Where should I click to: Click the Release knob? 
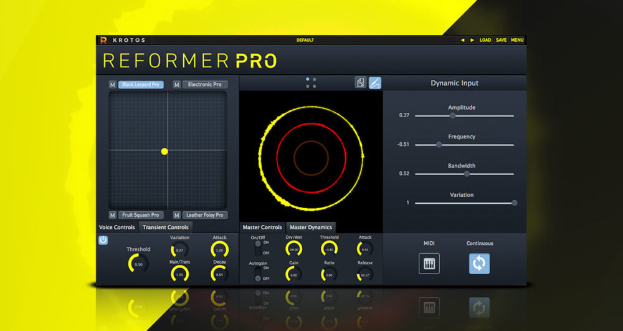pyautogui.click(x=364, y=274)
